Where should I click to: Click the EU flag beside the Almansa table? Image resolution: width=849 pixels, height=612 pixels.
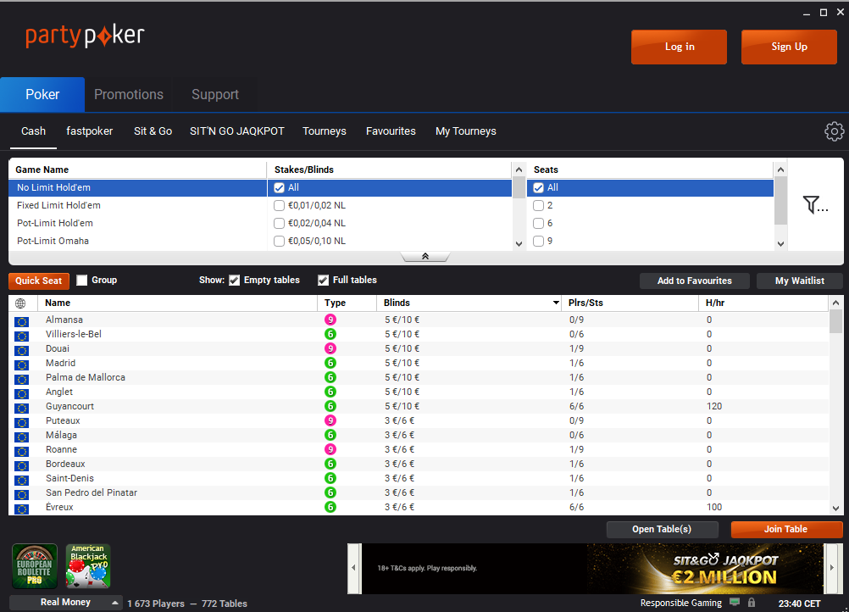[21, 320]
